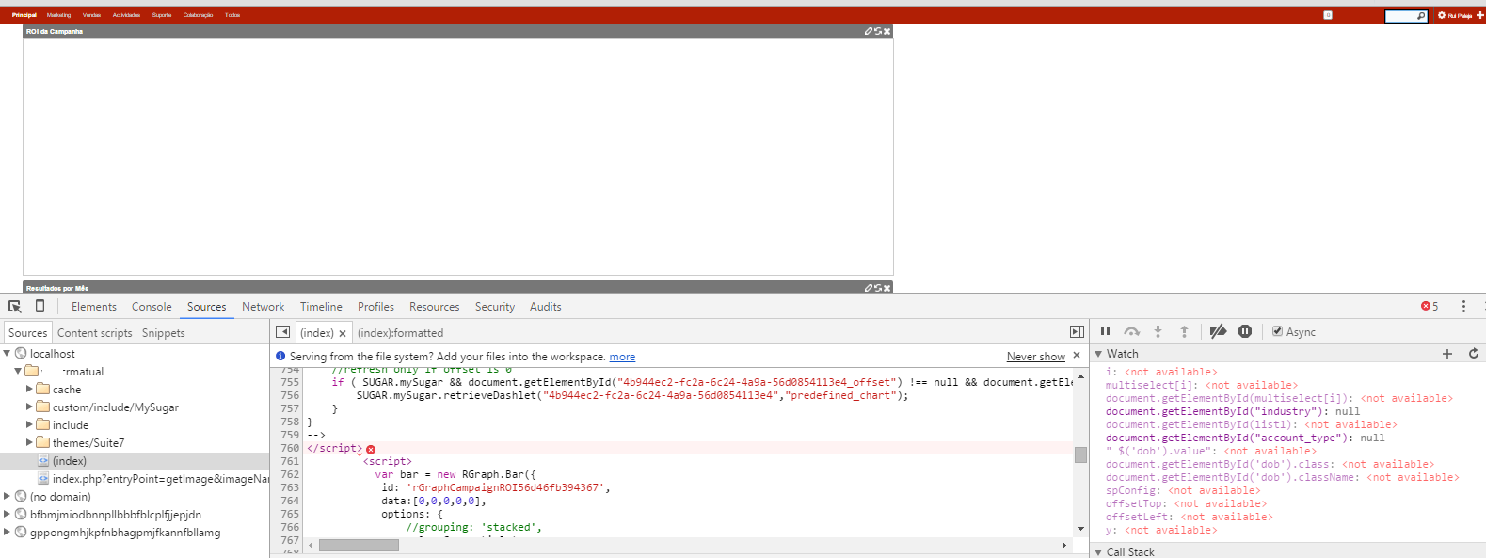1486x558 pixels.
Task: Click the Never show link
Action: click(1036, 357)
